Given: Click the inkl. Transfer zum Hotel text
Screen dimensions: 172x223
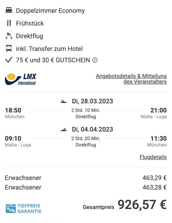Looking at the screenshot, I should [49, 49].
